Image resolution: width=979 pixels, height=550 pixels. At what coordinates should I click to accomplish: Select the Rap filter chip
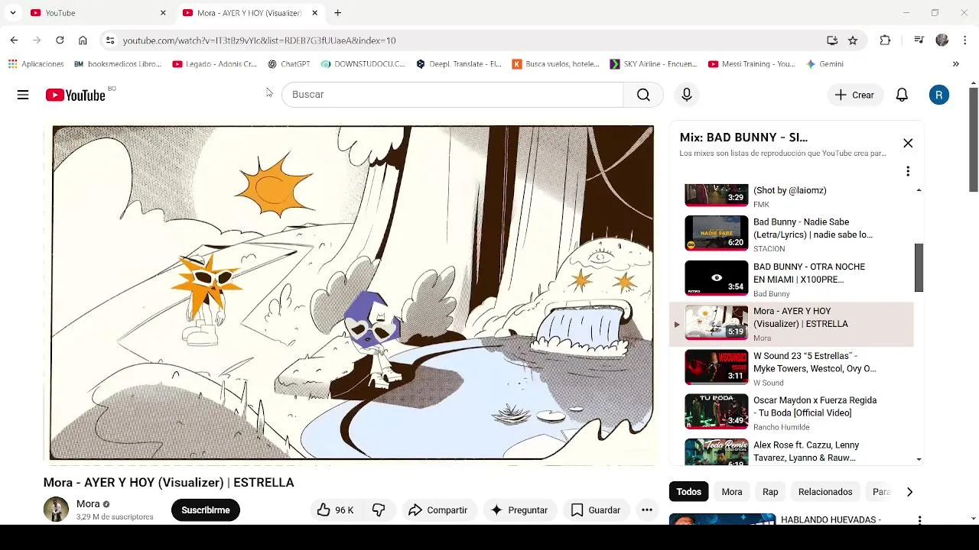click(770, 492)
